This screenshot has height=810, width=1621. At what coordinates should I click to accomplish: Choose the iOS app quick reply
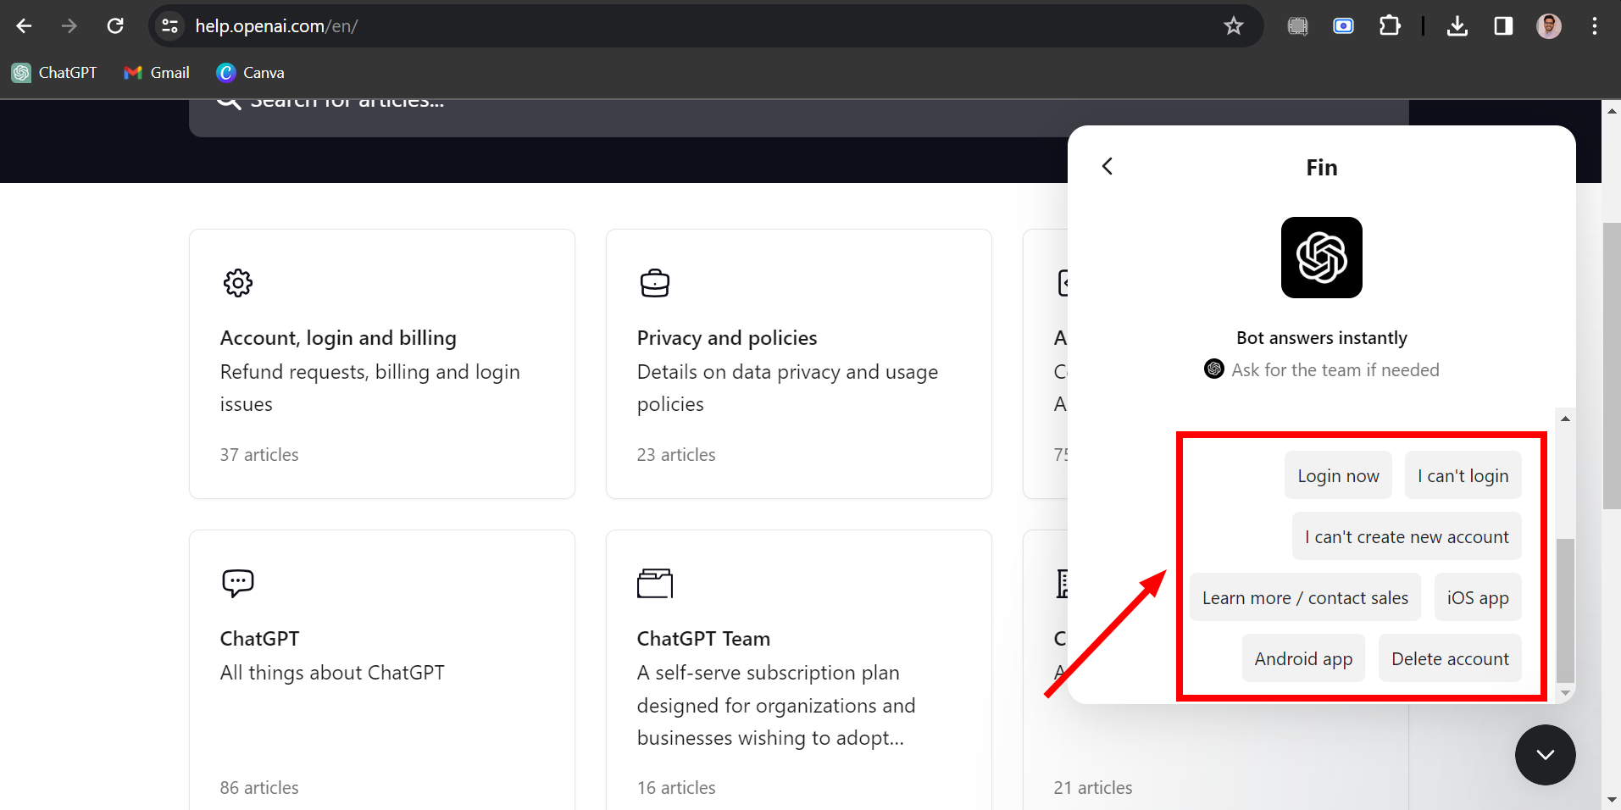coord(1478,597)
